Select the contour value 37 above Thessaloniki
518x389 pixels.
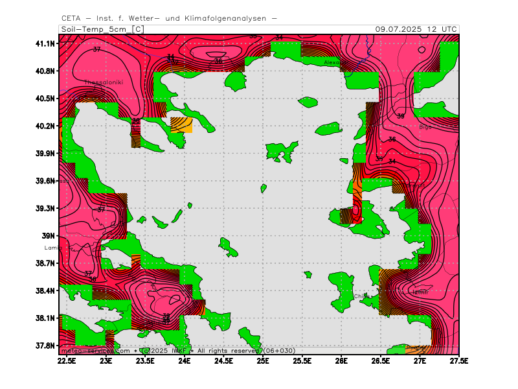(x=96, y=50)
